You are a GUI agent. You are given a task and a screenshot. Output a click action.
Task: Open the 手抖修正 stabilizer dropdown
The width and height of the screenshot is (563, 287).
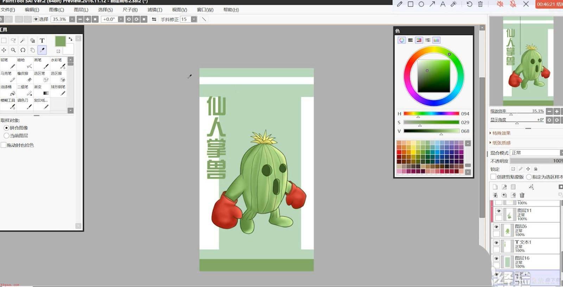194,19
